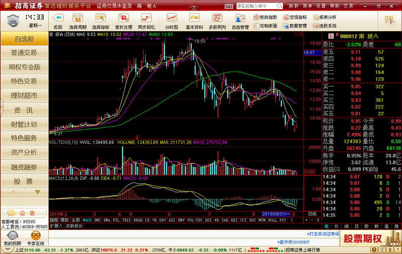Open the 板块指数 sector index tool
The height and width of the screenshot is (254, 402).
(x=265, y=17)
